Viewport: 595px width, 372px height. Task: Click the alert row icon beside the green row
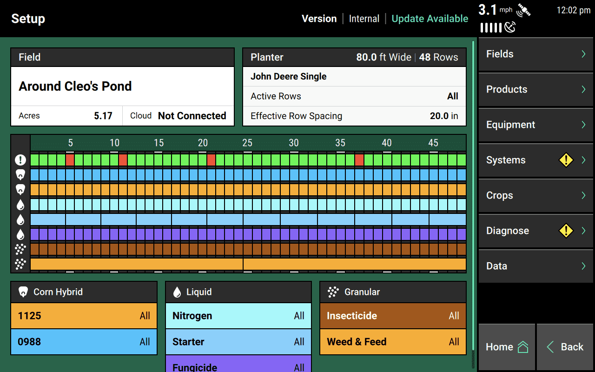click(20, 160)
